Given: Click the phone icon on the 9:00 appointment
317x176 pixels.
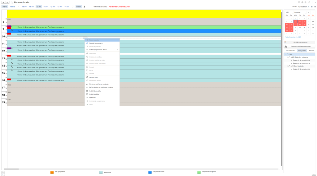Looking at the screenshot, I should point(12,27).
